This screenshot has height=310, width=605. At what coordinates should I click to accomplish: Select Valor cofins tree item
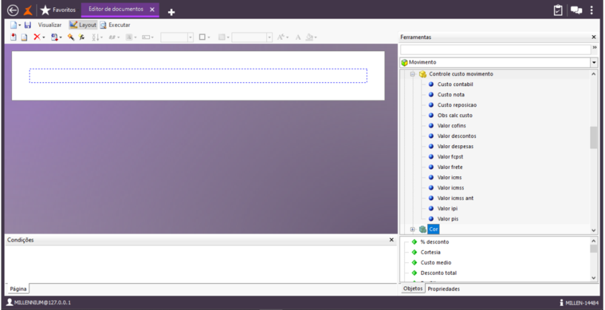[452, 126]
